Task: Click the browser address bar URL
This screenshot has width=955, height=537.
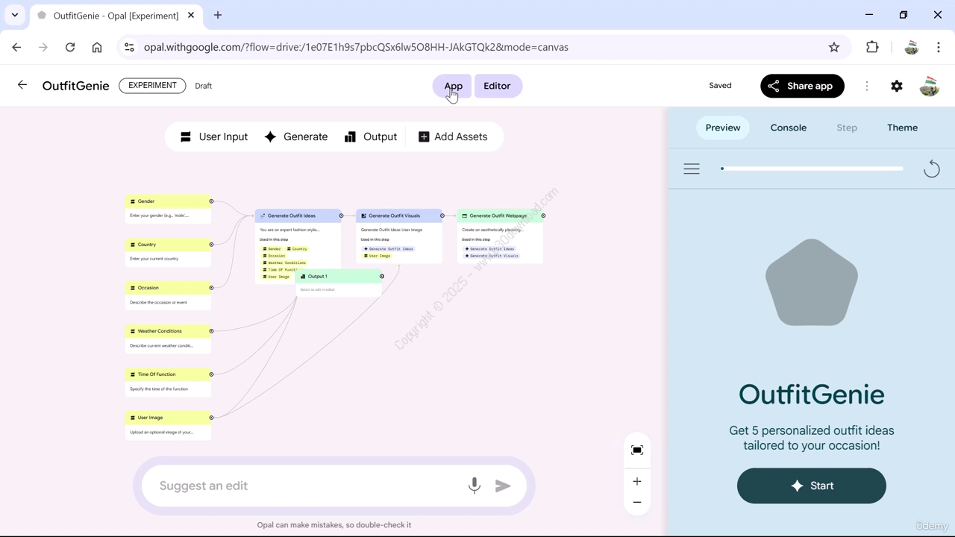Action: [x=356, y=47]
